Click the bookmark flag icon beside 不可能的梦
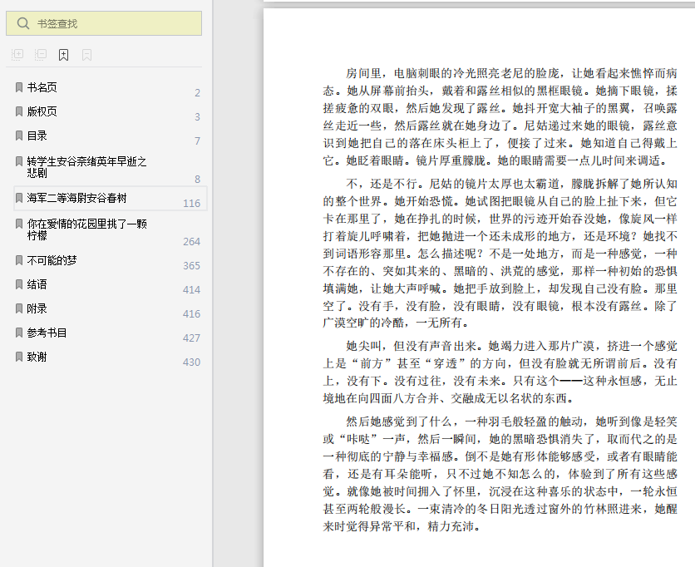Viewport: 695px width, 567px height. (19, 260)
